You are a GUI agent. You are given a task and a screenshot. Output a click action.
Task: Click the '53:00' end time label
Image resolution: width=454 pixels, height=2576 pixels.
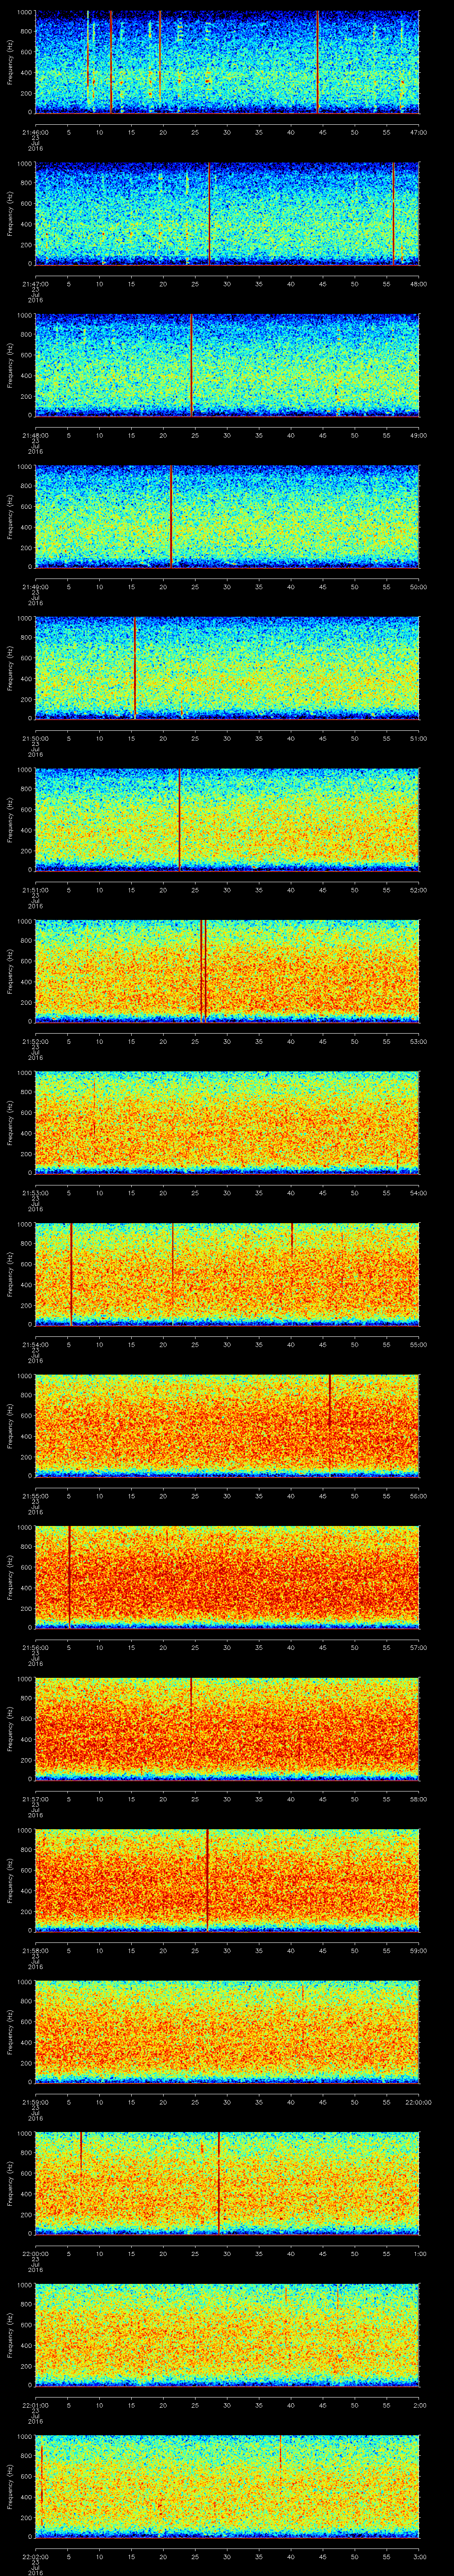(419, 1042)
